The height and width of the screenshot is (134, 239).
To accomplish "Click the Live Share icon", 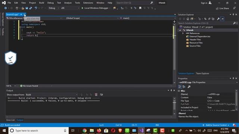I will (217, 9).
